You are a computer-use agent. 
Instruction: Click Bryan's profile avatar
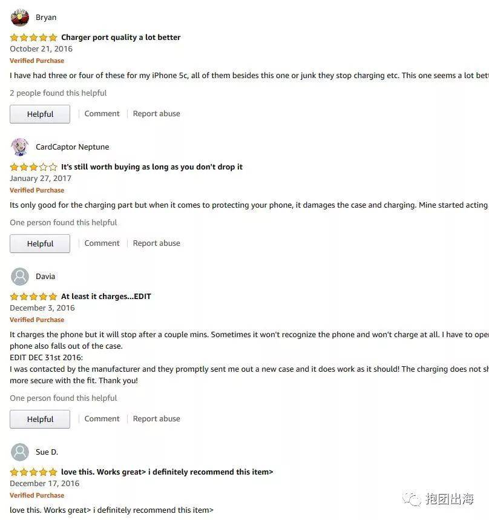[20, 18]
